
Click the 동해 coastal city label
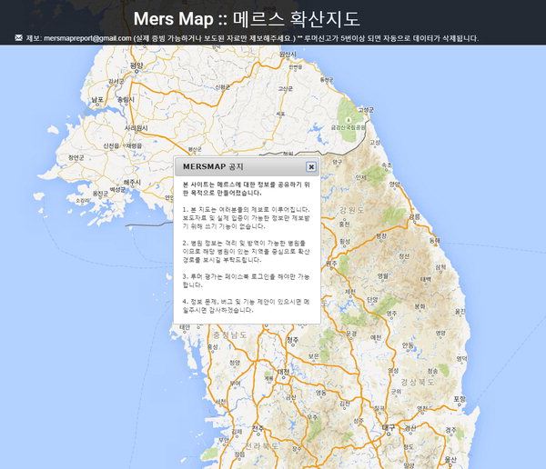coord(435,241)
